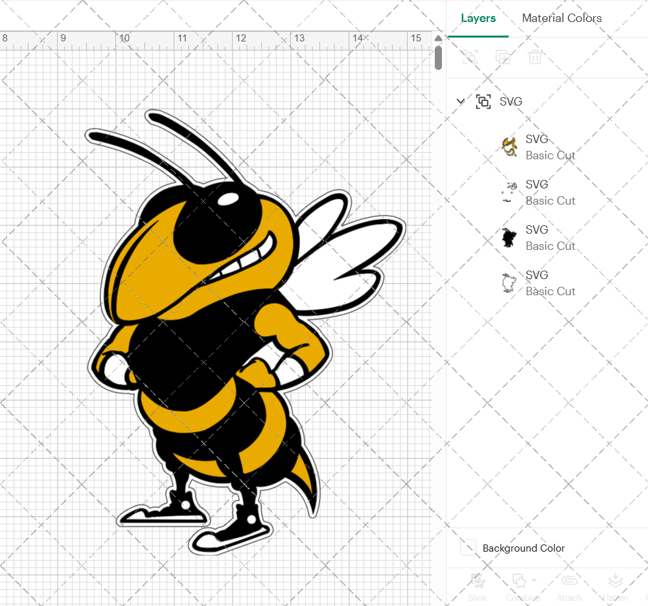Open the Material Colors tab

tap(562, 18)
